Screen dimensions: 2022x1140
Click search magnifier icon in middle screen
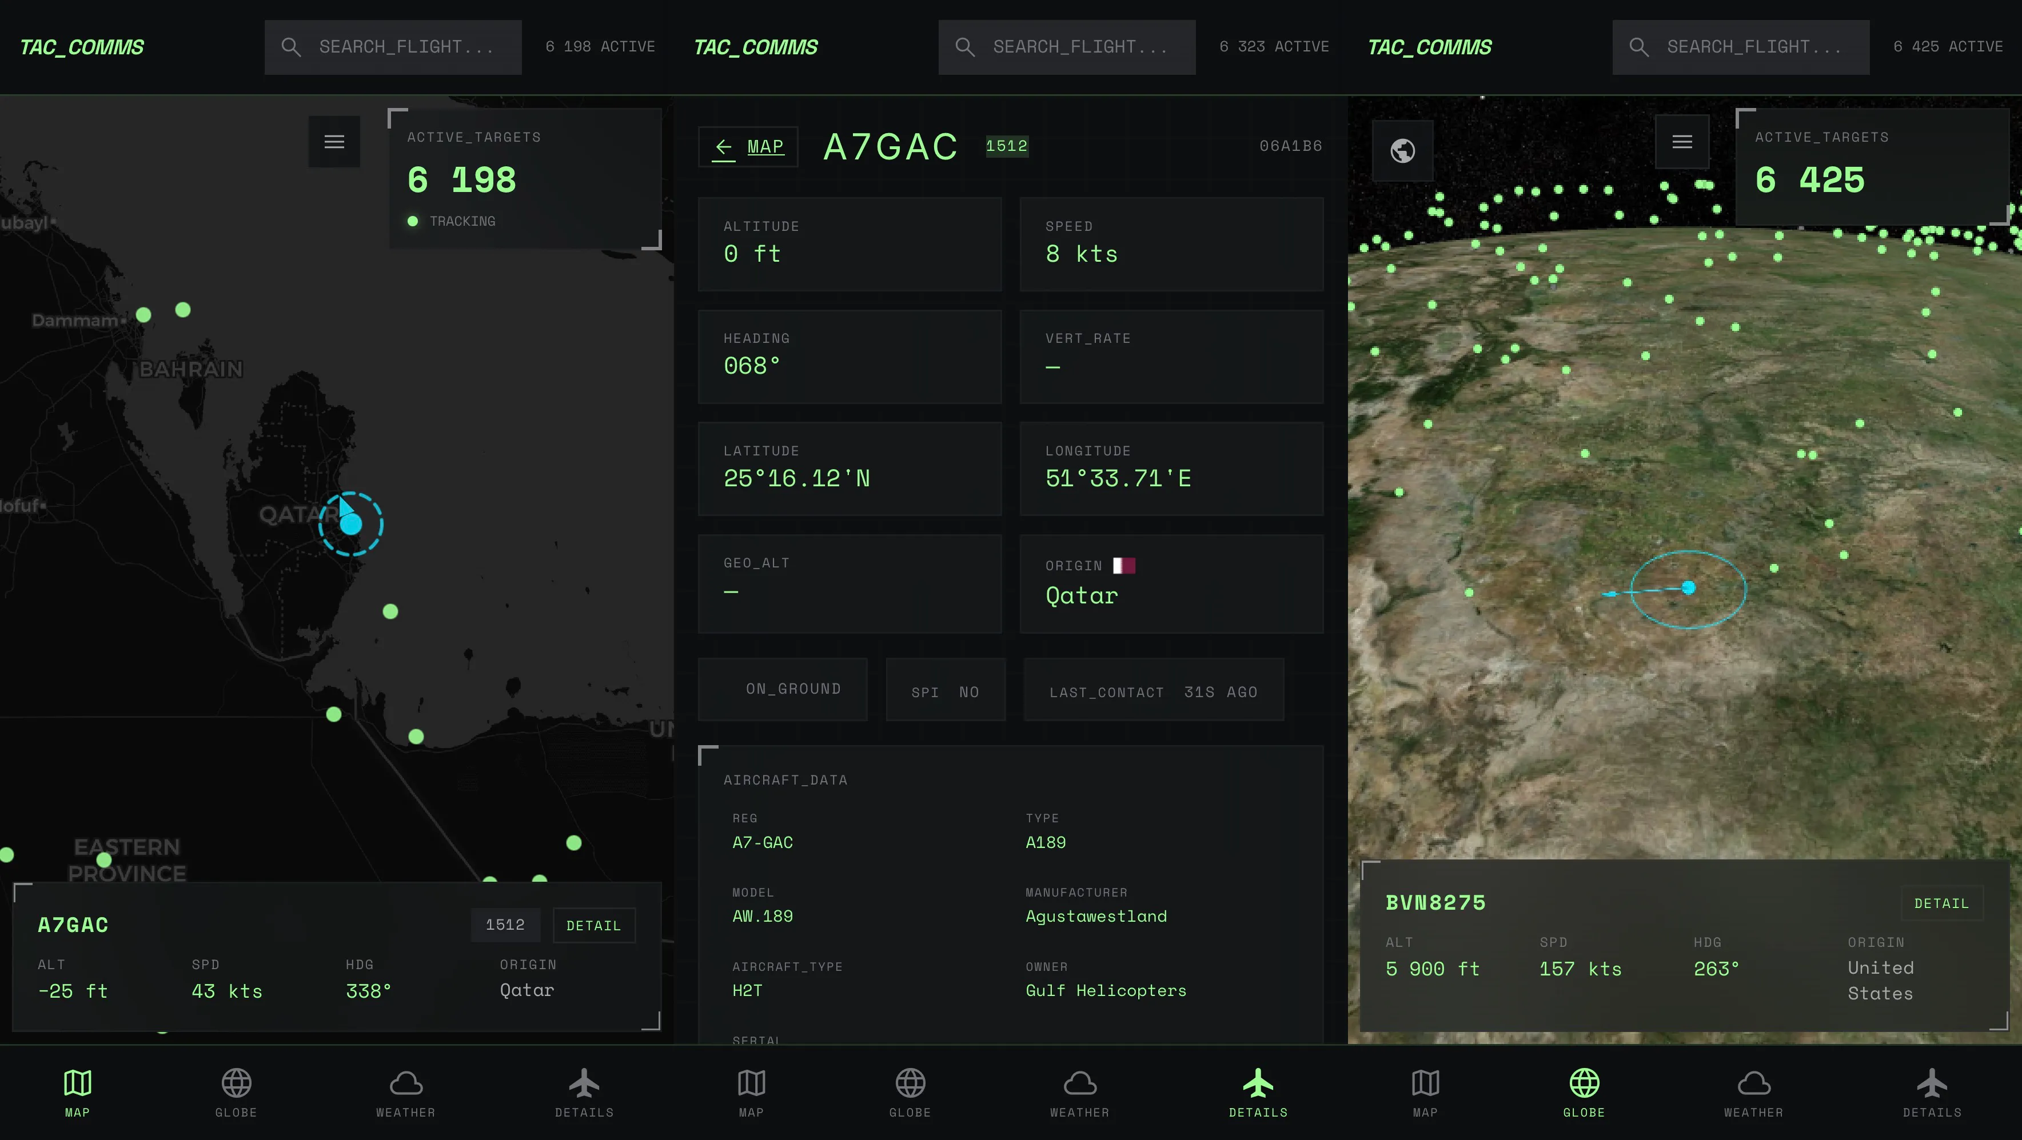click(x=966, y=47)
